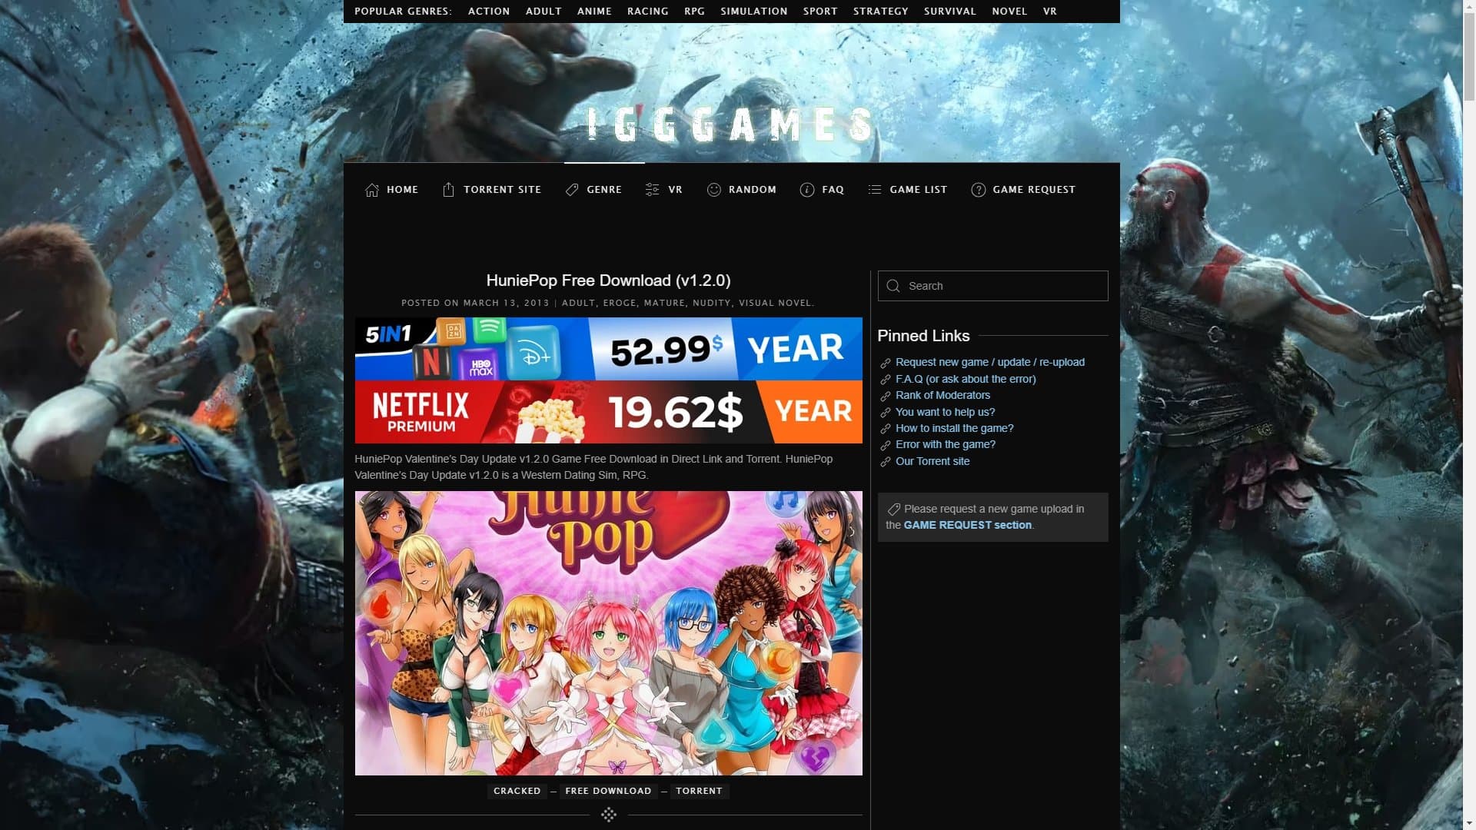Click the GAME REQUEST section link
This screenshot has height=830, width=1476.
(x=968, y=526)
